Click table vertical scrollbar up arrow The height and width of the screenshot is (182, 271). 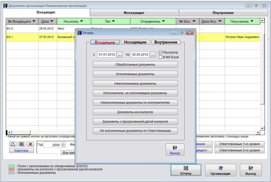pos(262,20)
